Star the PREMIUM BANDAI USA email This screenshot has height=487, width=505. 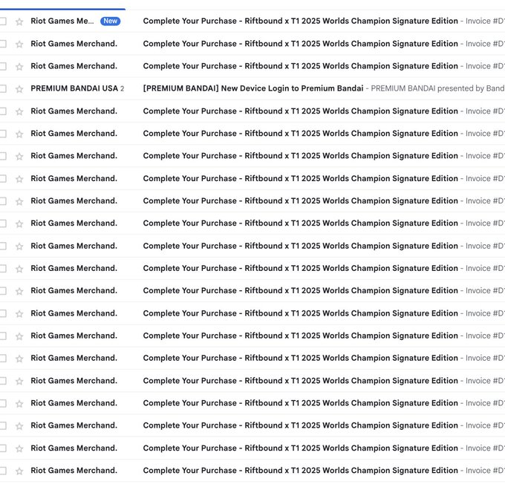point(19,89)
